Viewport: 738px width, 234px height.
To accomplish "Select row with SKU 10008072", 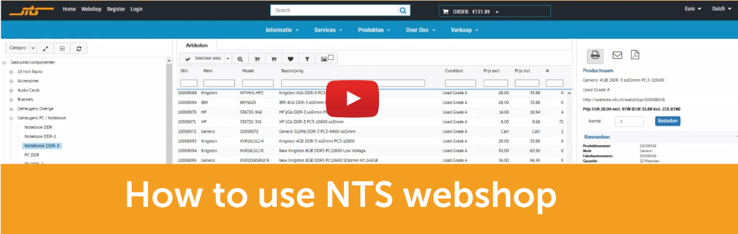I will pyautogui.click(x=372, y=132).
